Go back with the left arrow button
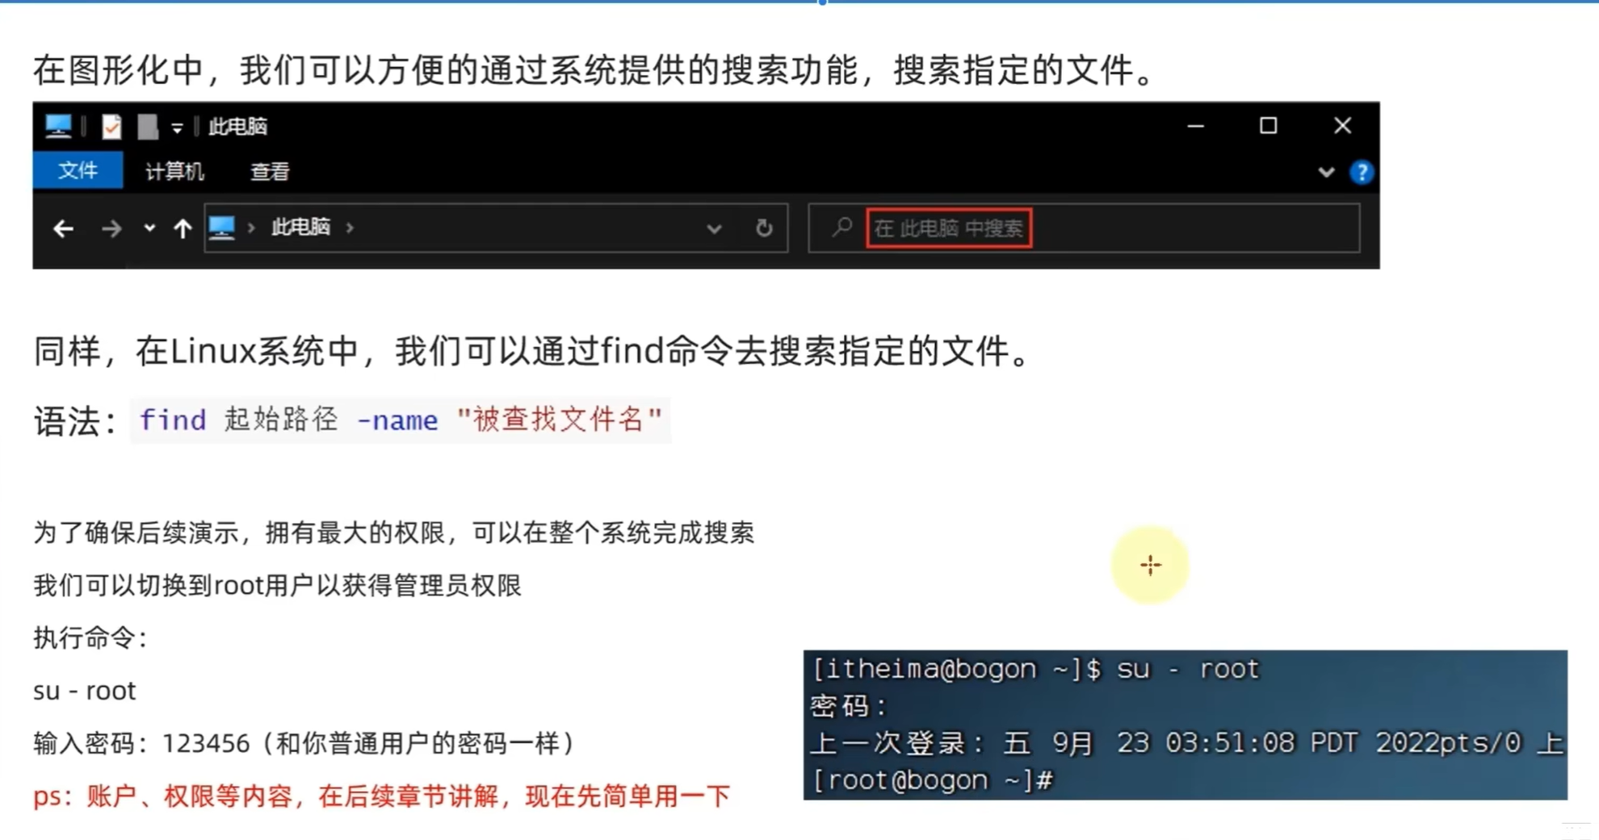This screenshot has height=840, width=1599. pyautogui.click(x=63, y=229)
